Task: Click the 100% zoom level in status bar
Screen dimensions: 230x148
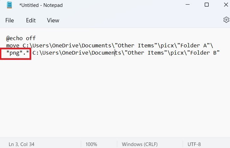Action: point(91,144)
